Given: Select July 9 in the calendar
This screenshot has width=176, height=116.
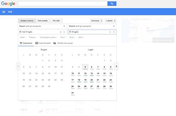Looking at the screenshot, I should click(x=111, y=67).
